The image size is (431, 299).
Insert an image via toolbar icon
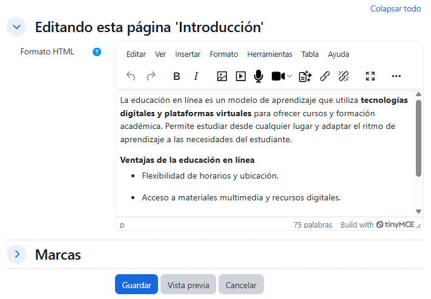pyautogui.click(x=222, y=76)
